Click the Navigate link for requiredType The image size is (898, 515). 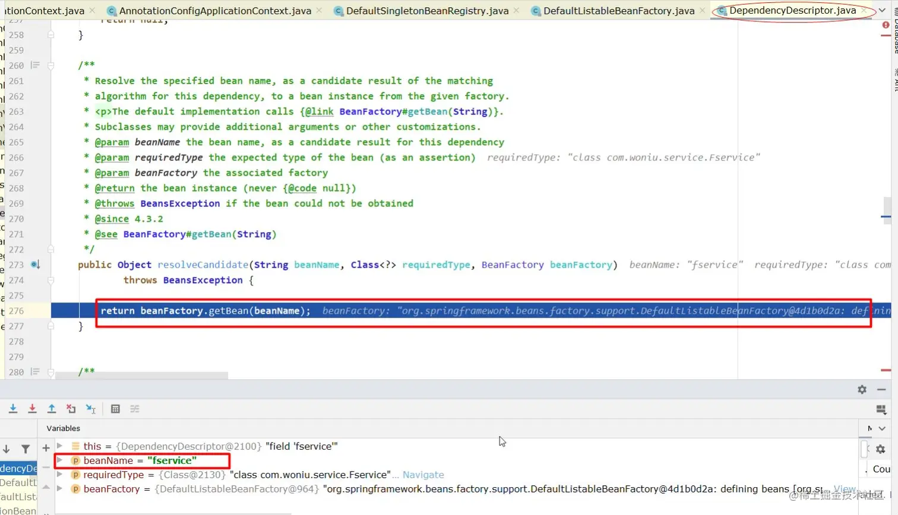[423, 475]
